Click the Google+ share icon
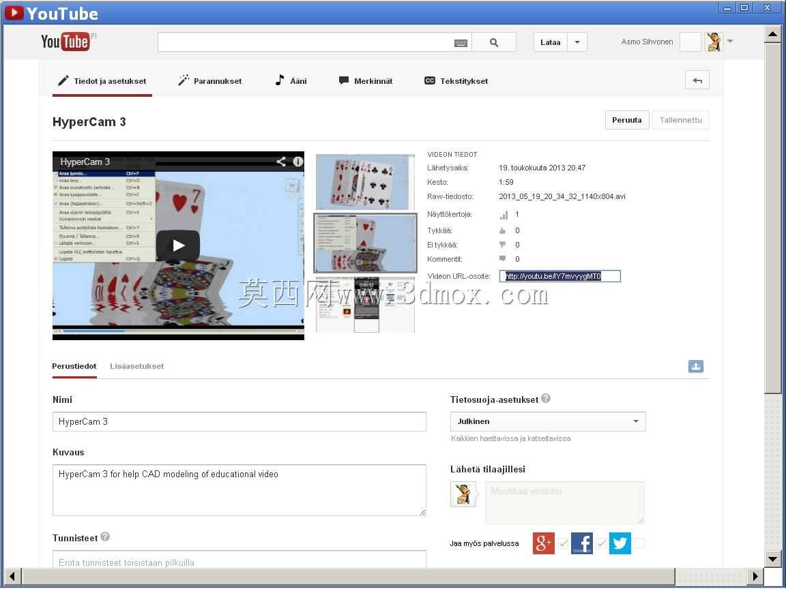 click(x=543, y=543)
